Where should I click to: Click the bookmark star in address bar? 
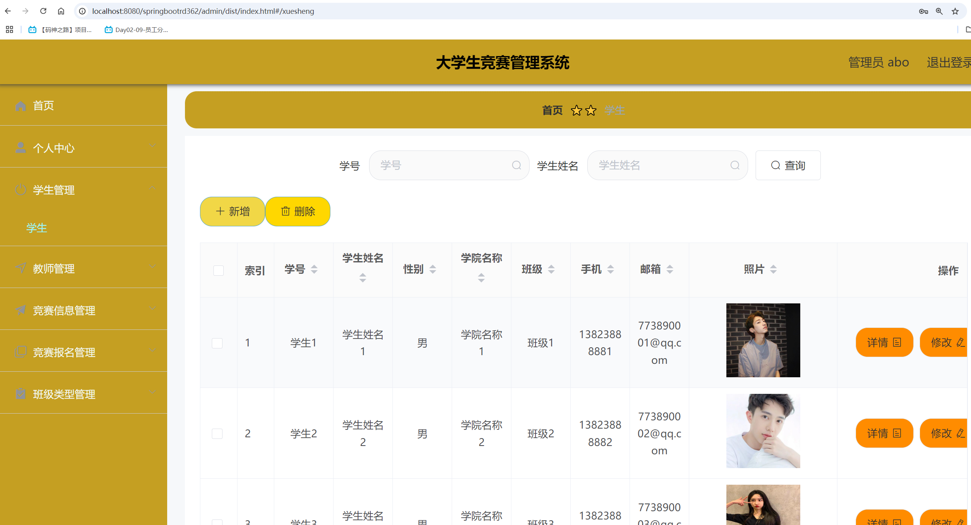(955, 11)
